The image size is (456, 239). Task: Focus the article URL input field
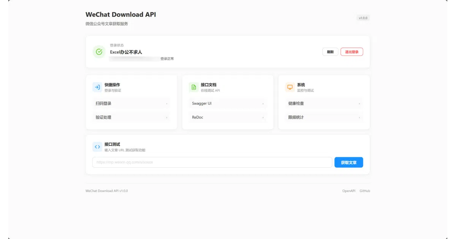[212, 162]
